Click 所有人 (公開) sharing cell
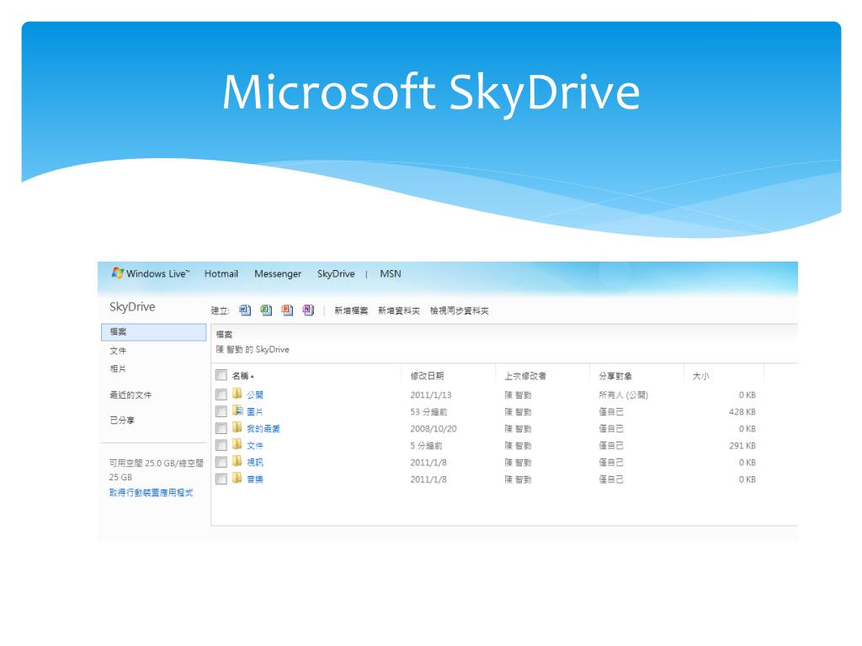The height and width of the screenshot is (646, 862). coord(624,394)
